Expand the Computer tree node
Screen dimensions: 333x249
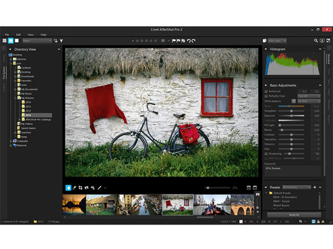11,141
